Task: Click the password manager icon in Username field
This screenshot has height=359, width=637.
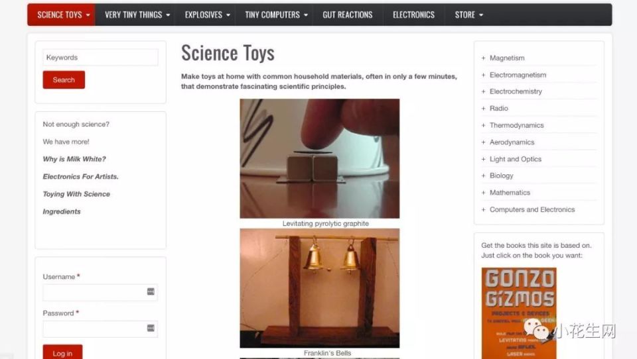Action: click(x=151, y=291)
